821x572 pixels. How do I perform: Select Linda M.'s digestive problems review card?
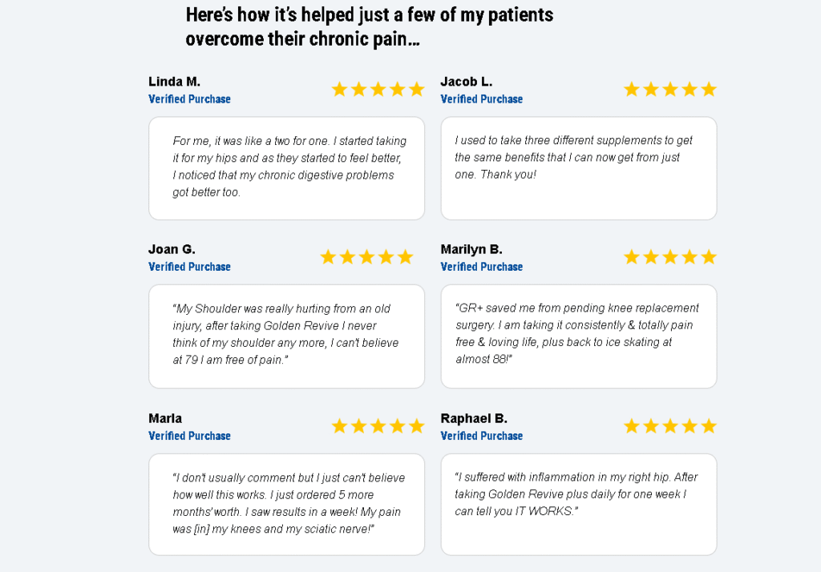coord(286,168)
